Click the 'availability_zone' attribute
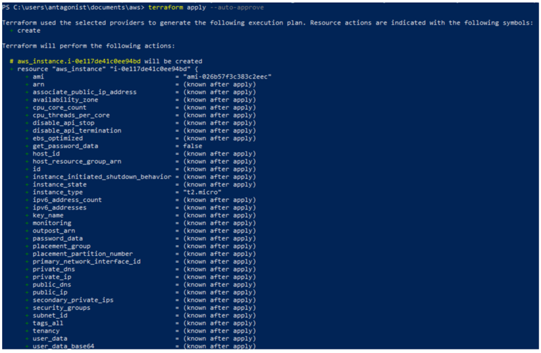The height and width of the screenshot is (353, 541). 66,100
